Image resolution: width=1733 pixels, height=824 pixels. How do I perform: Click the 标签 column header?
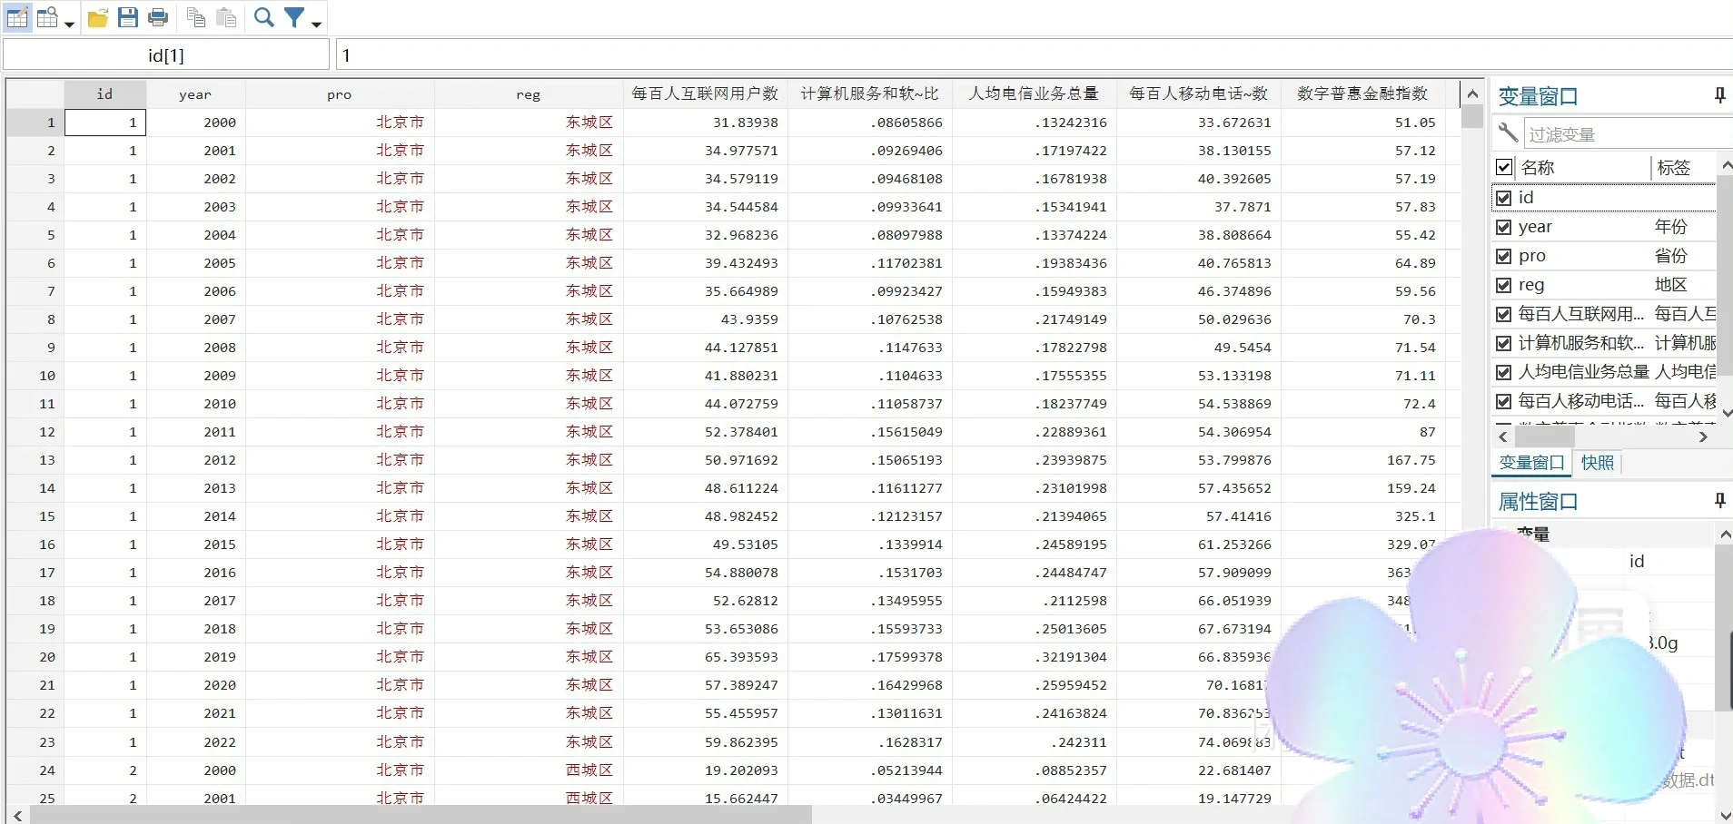point(1684,167)
